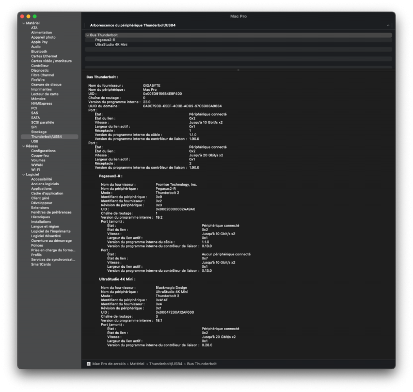Viewport: 413px width, 392px height.
Task: Open Alimentation in the sidebar
Action: 41,32
